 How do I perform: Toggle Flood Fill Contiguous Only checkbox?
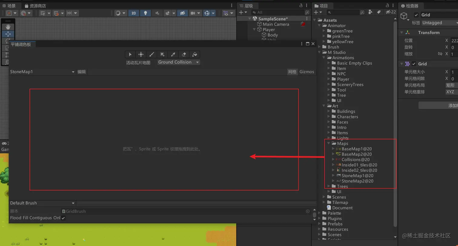63,218
